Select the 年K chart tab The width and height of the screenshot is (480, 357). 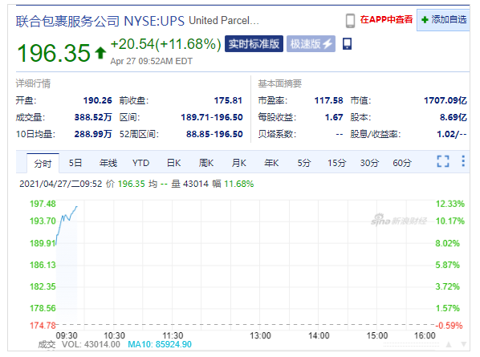[271, 163]
